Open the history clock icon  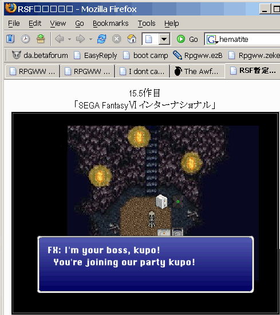tap(25, 39)
